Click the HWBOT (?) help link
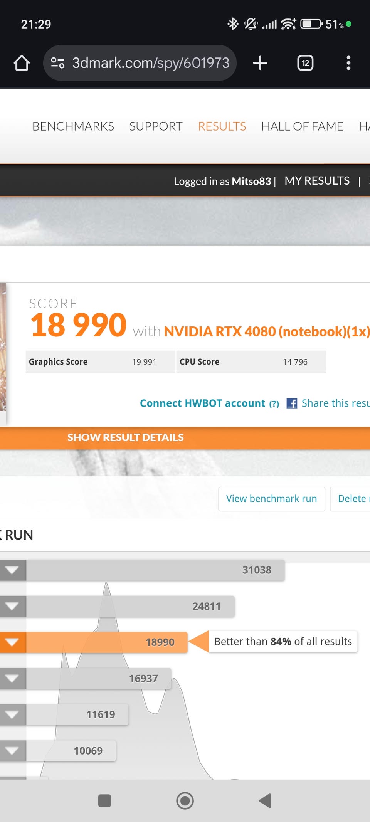 click(274, 404)
